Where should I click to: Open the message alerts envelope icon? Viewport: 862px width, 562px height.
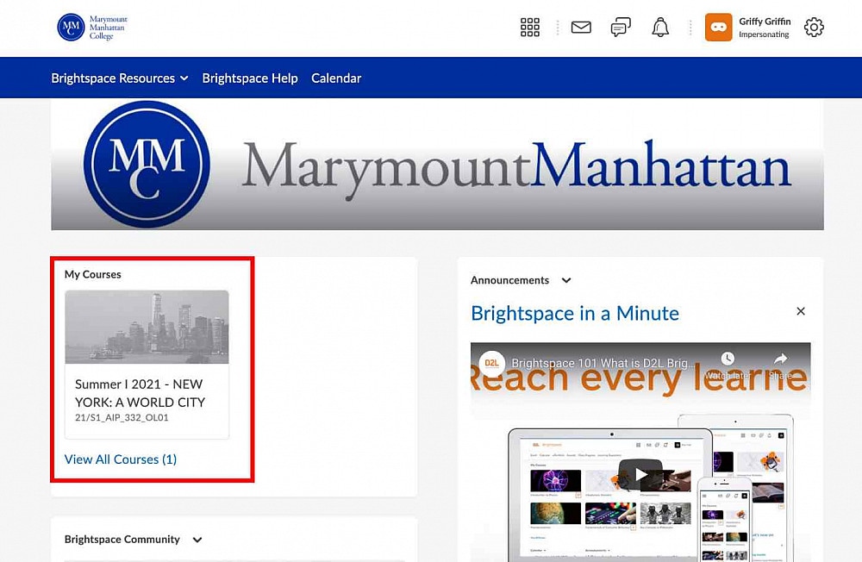(581, 28)
